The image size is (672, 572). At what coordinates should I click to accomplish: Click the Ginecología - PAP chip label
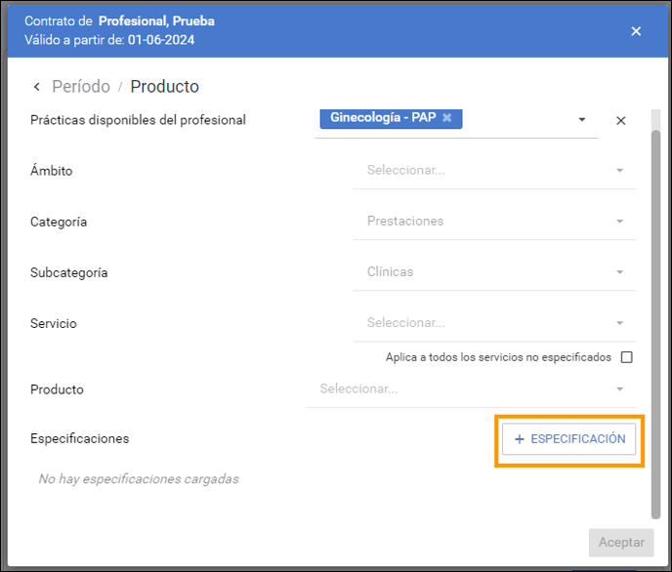point(383,117)
